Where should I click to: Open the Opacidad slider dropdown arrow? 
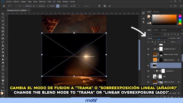tap(182, 38)
